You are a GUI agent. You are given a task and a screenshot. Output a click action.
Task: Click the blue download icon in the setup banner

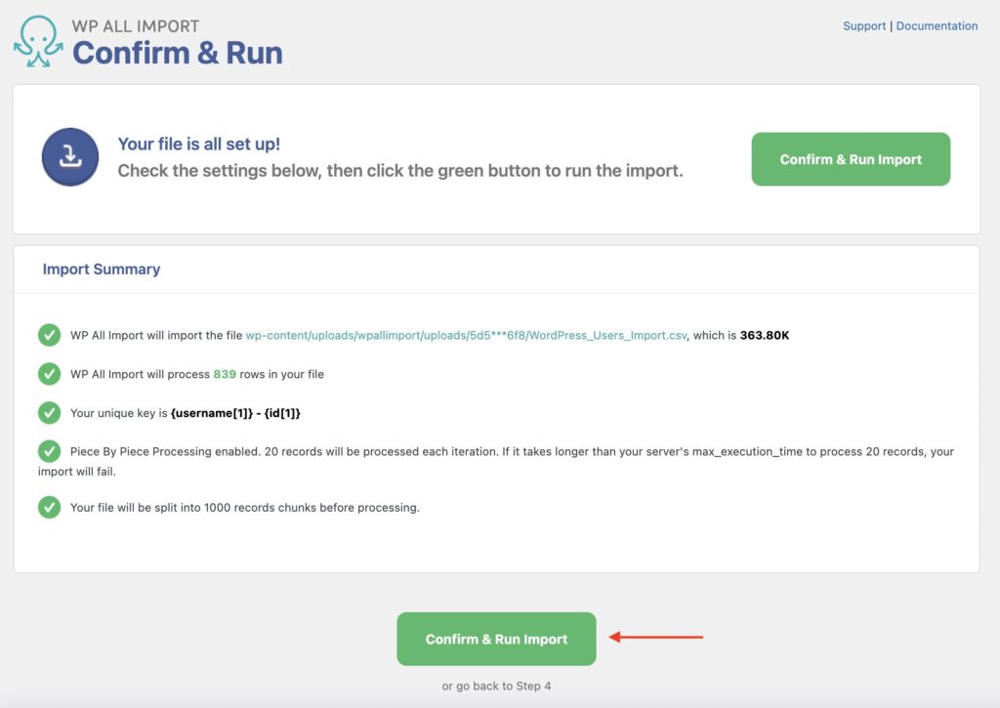coord(68,157)
